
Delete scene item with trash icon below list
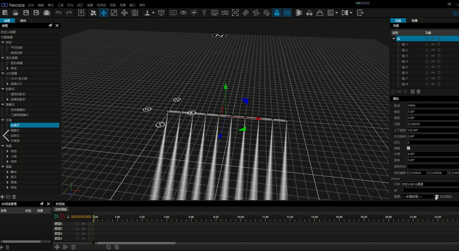419,92
